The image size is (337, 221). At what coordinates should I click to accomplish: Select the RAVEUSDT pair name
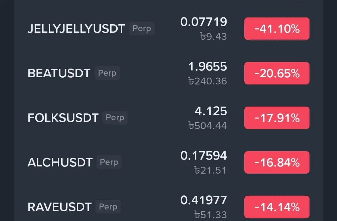click(x=59, y=207)
